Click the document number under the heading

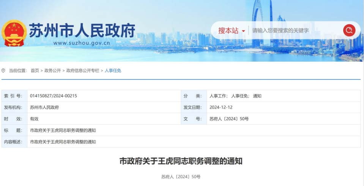tap(181, 177)
